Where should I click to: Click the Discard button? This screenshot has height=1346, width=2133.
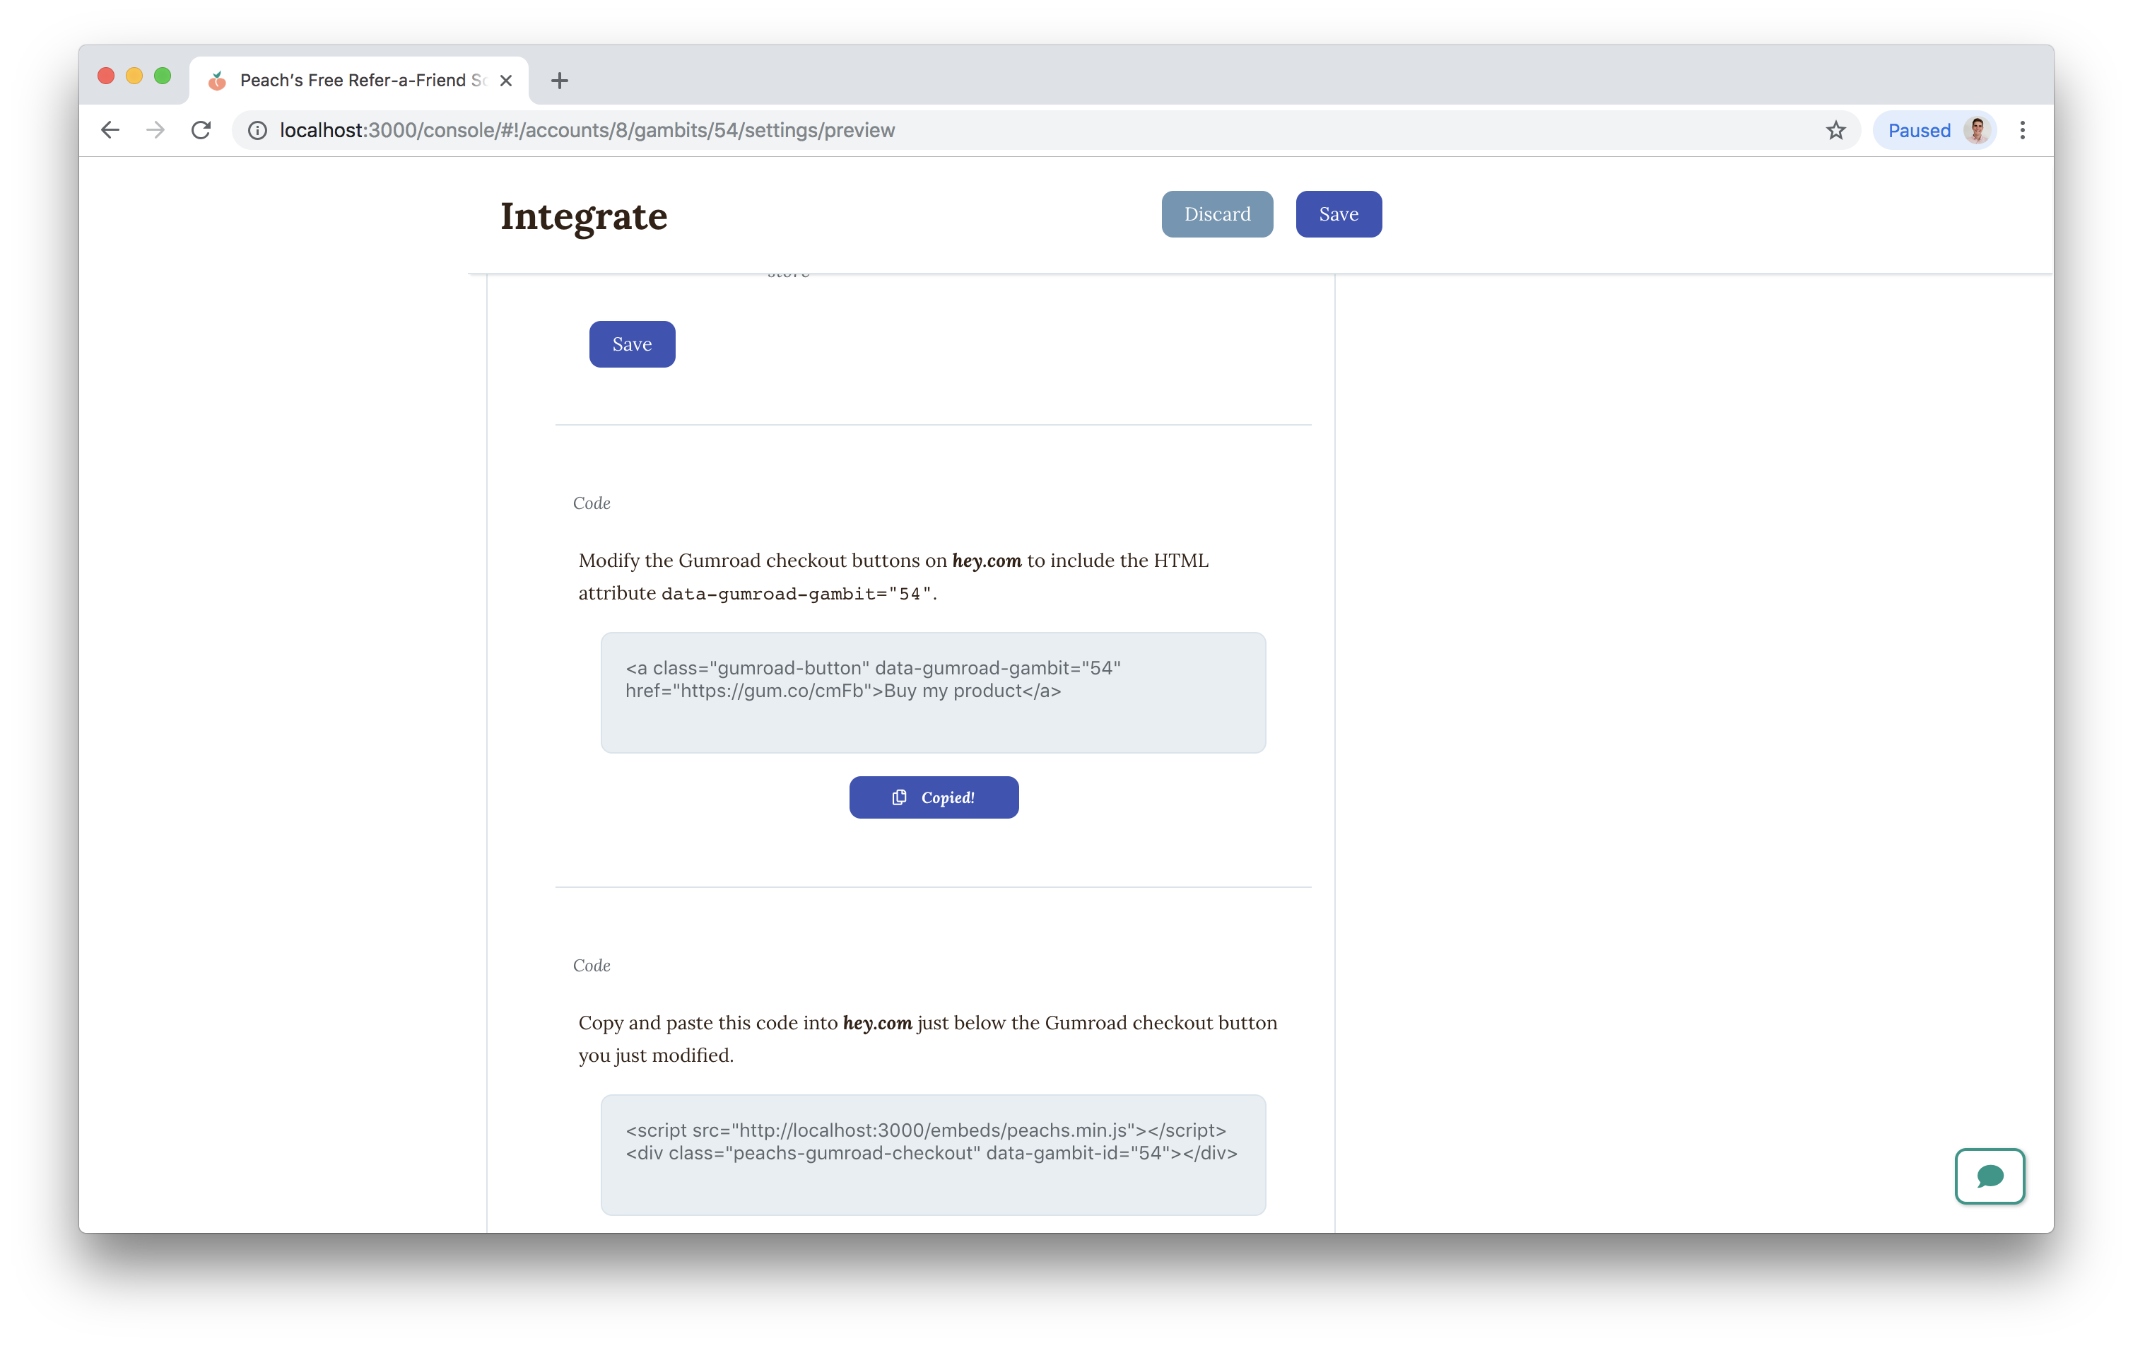click(1217, 214)
